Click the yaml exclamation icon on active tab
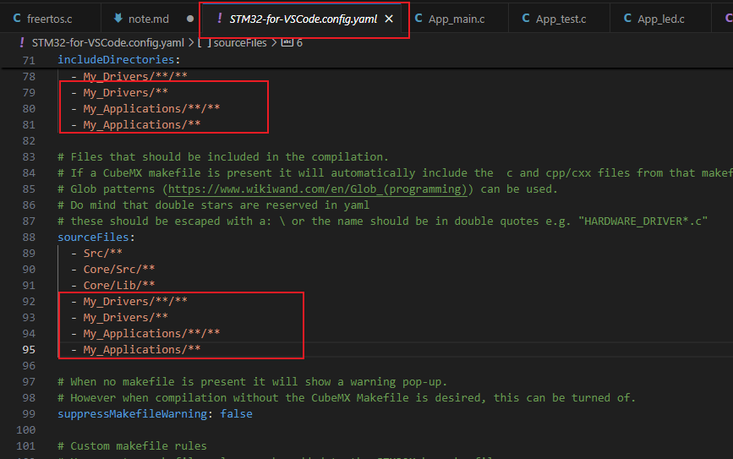733x459 pixels. pos(219,19)
